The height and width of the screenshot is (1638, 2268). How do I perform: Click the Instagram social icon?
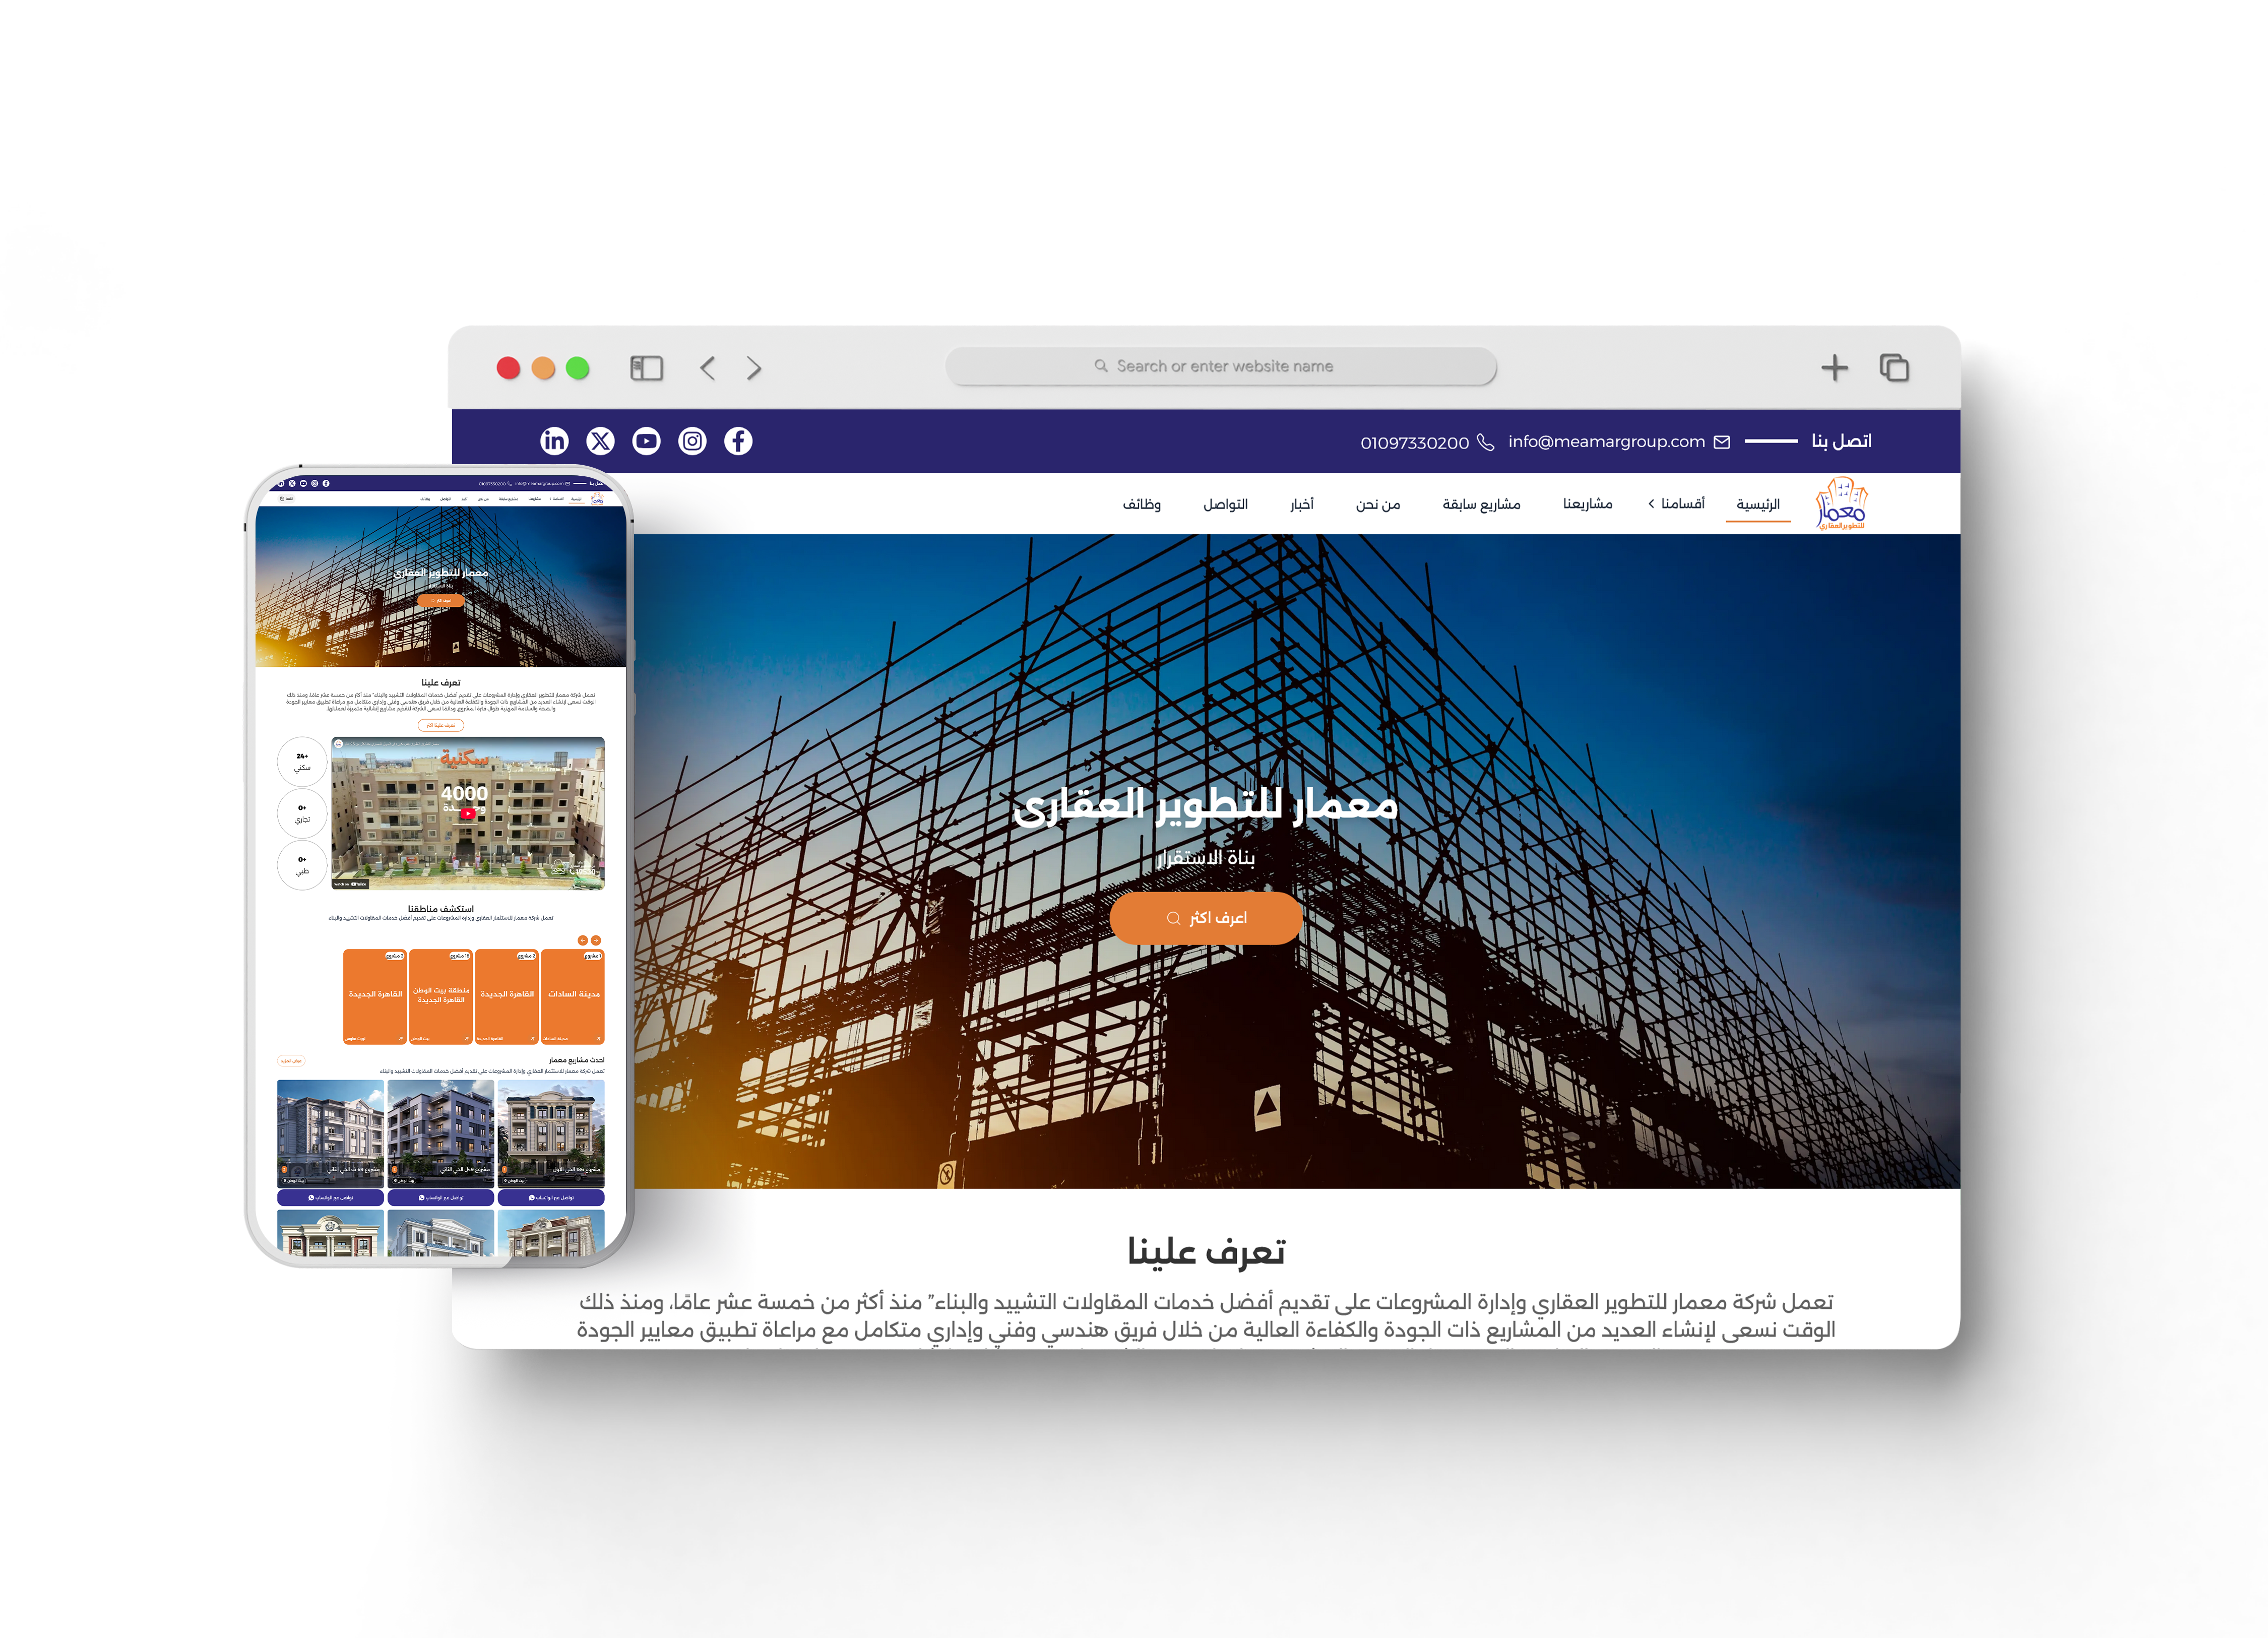coord(692,441)
